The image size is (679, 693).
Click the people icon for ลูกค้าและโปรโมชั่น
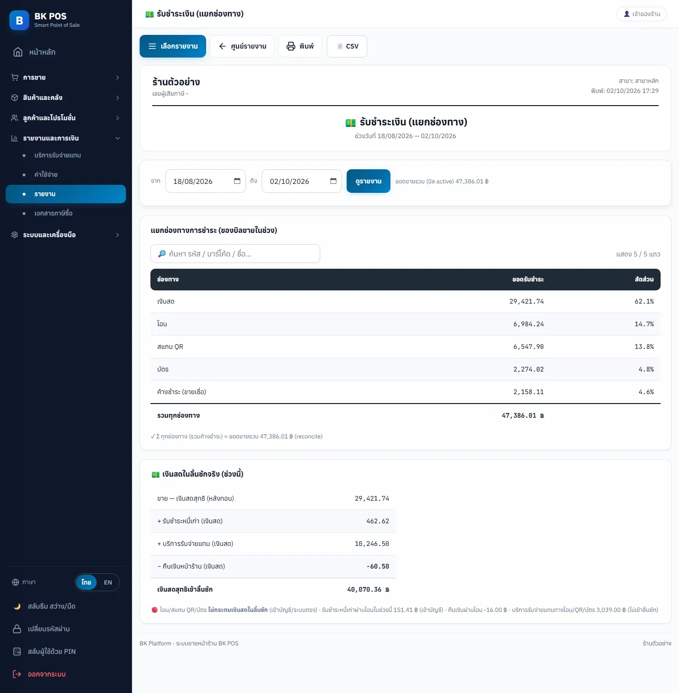coord(15,118)
